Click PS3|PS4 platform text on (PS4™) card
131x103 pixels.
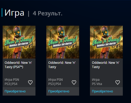pos(11,84)
